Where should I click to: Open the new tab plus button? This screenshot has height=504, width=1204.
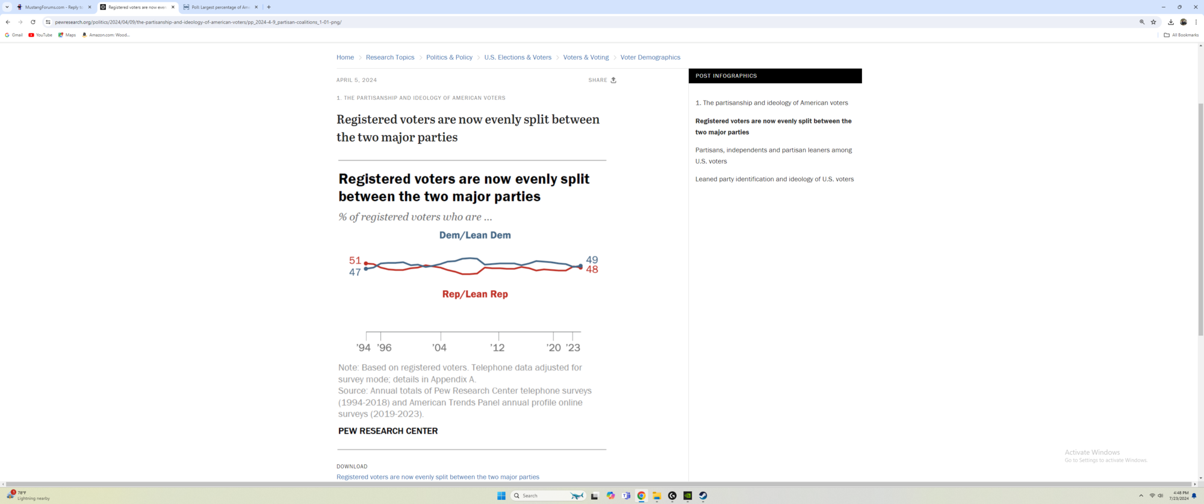pyautogui.click(x=268, y=7)
